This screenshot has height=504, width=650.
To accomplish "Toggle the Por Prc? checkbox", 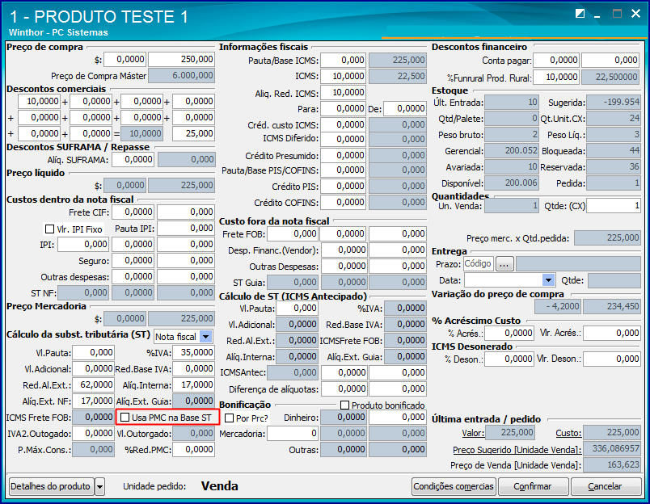I will pos(230,418).
